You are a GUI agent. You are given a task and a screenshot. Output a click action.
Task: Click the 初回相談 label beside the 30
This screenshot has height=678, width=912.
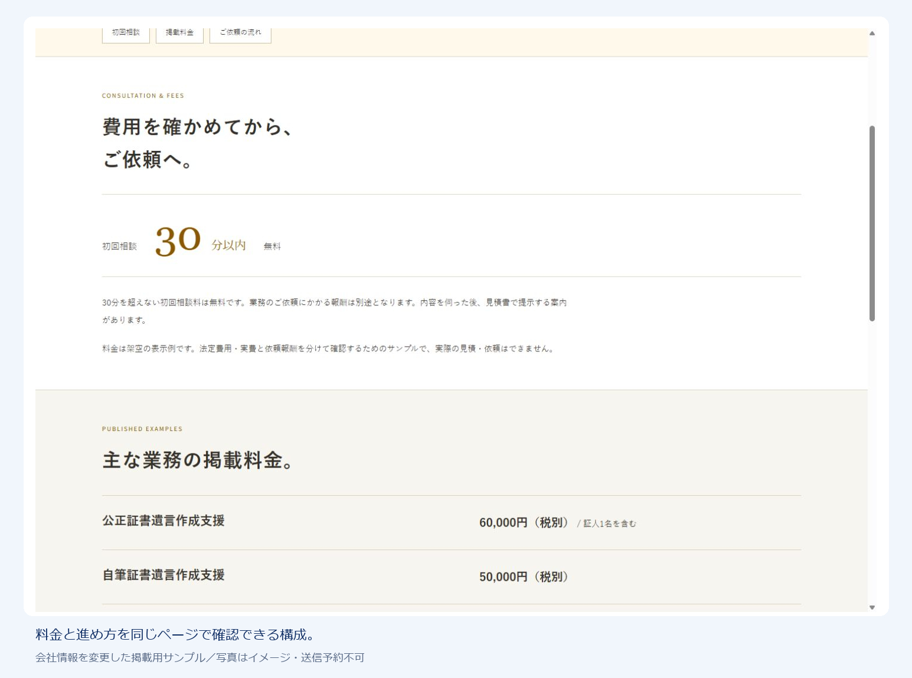click(119, 246)
